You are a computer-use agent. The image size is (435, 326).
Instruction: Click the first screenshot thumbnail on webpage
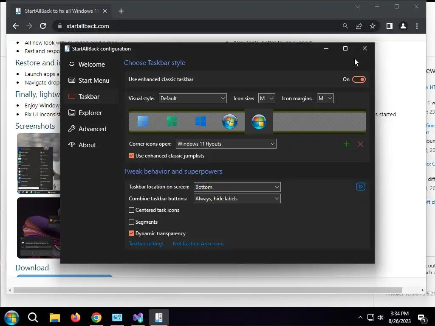click(39, 163)
